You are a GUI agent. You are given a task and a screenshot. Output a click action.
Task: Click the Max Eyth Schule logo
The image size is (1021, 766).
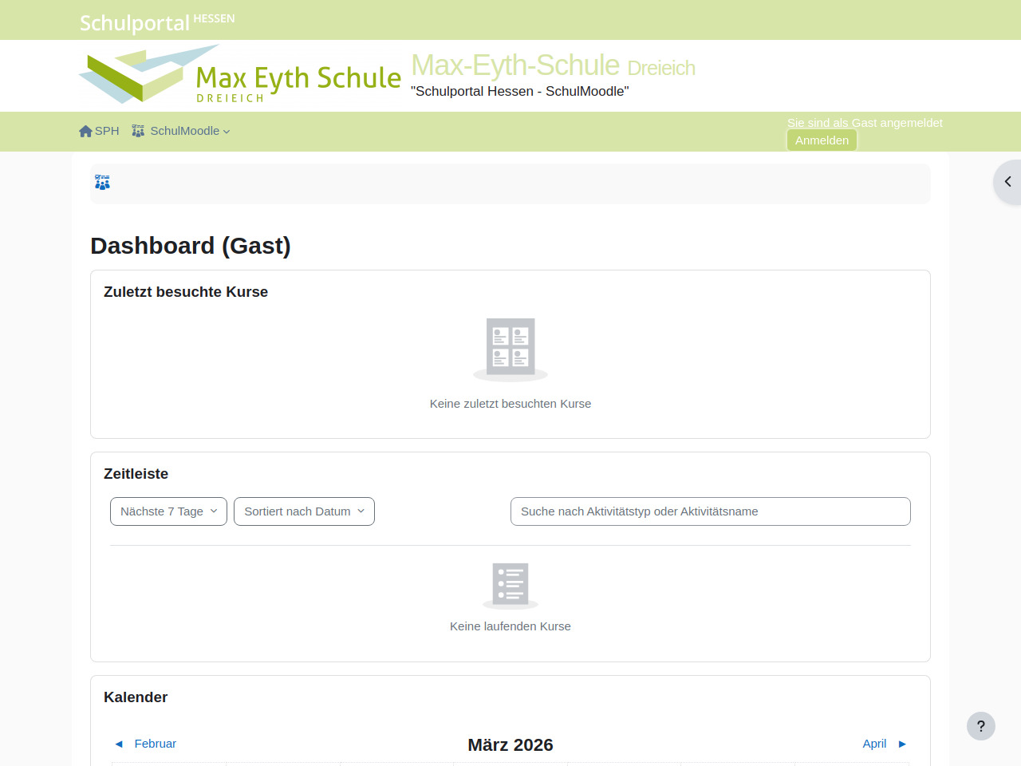239,76
